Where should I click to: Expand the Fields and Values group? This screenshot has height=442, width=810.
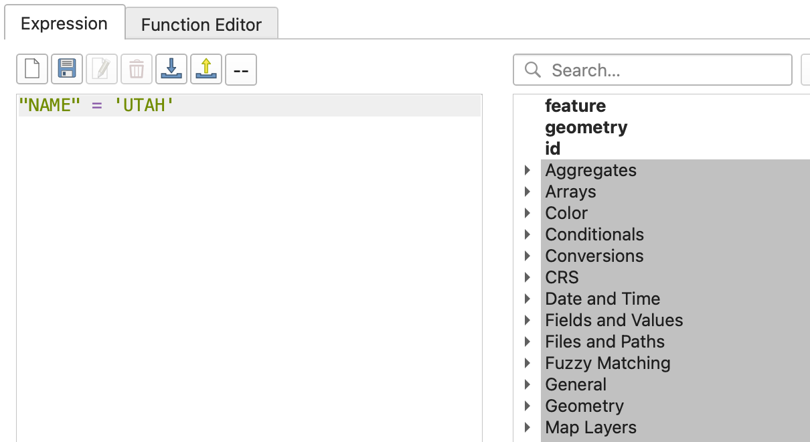[528, 320]
